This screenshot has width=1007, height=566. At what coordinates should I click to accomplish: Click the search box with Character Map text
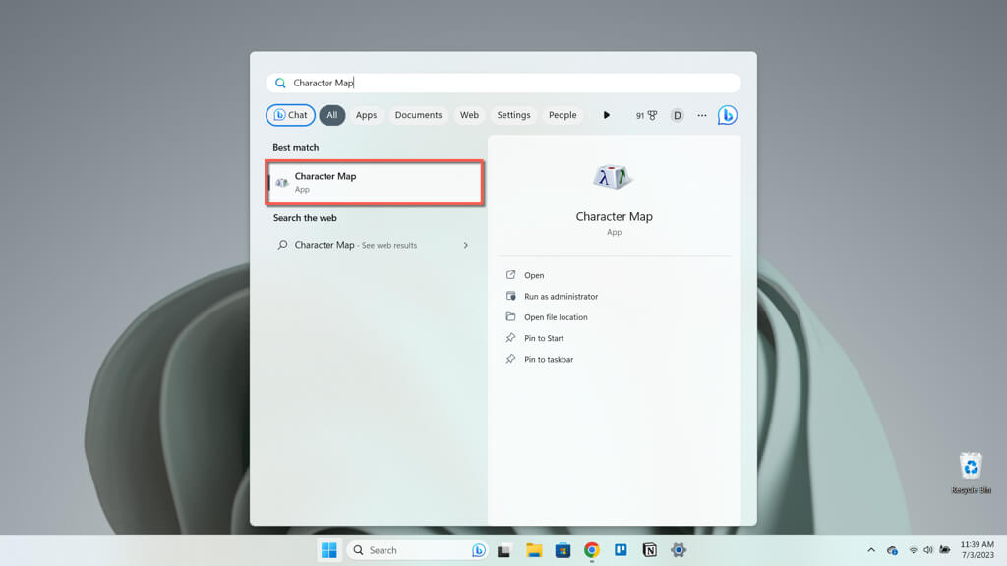[x=503, y=83]
